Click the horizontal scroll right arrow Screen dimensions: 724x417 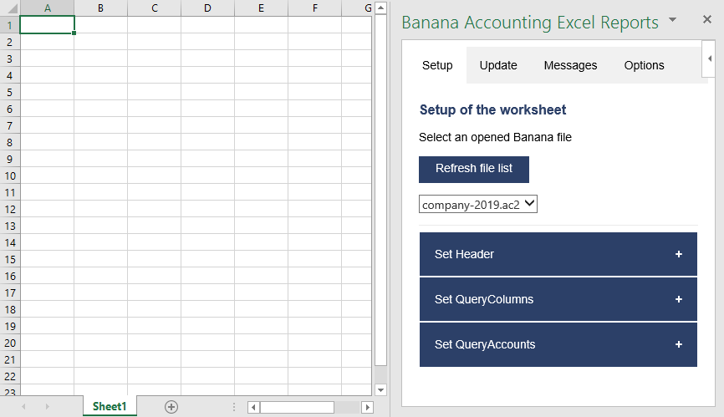tap(366, 407)
